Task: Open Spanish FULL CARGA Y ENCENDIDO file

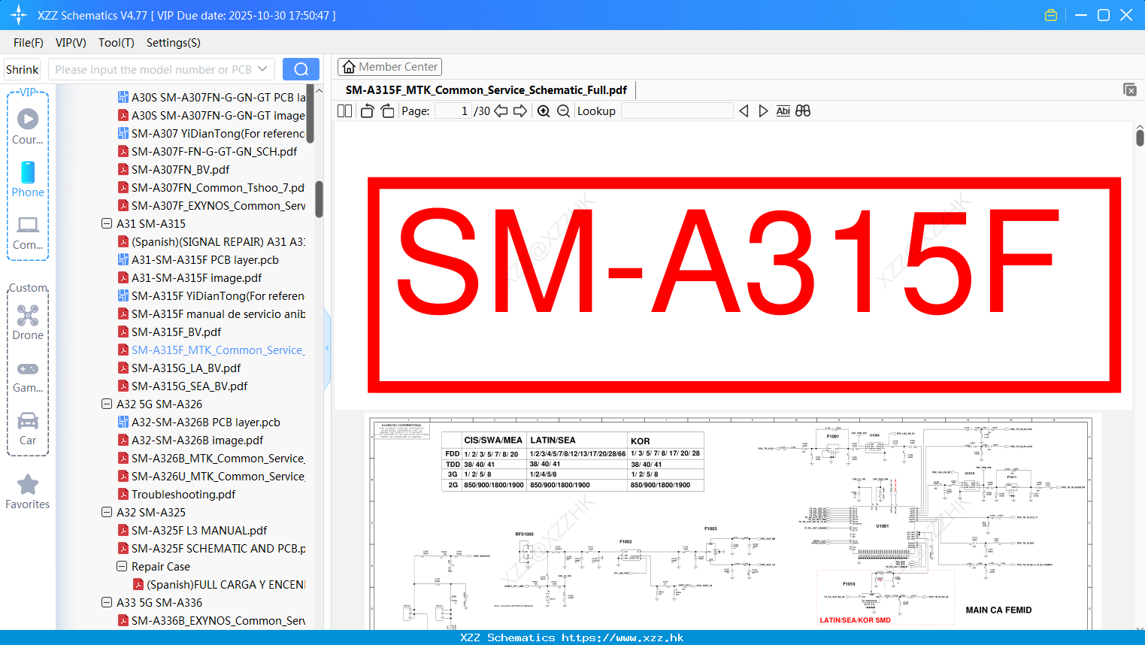Action: click(219, 584)
